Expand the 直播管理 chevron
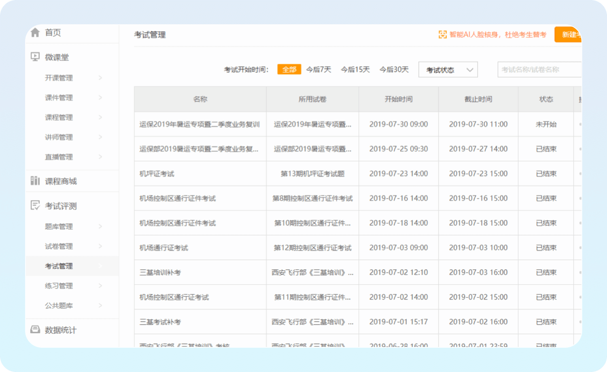This screenshot has height=372, width=607. (x=100, y=157)
